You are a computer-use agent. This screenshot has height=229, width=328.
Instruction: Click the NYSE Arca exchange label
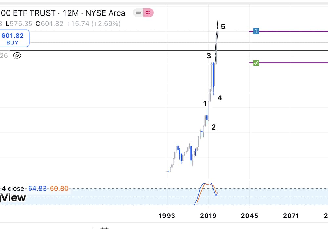105,13
